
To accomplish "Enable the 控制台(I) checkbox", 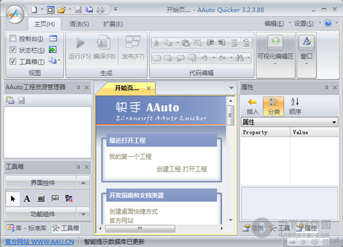I will click(13, 38).
